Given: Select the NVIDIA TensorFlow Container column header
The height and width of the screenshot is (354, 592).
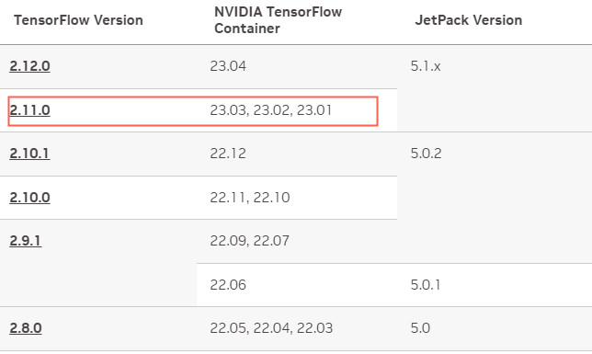Looking at the screenshot, I should [x=279, y=20].
